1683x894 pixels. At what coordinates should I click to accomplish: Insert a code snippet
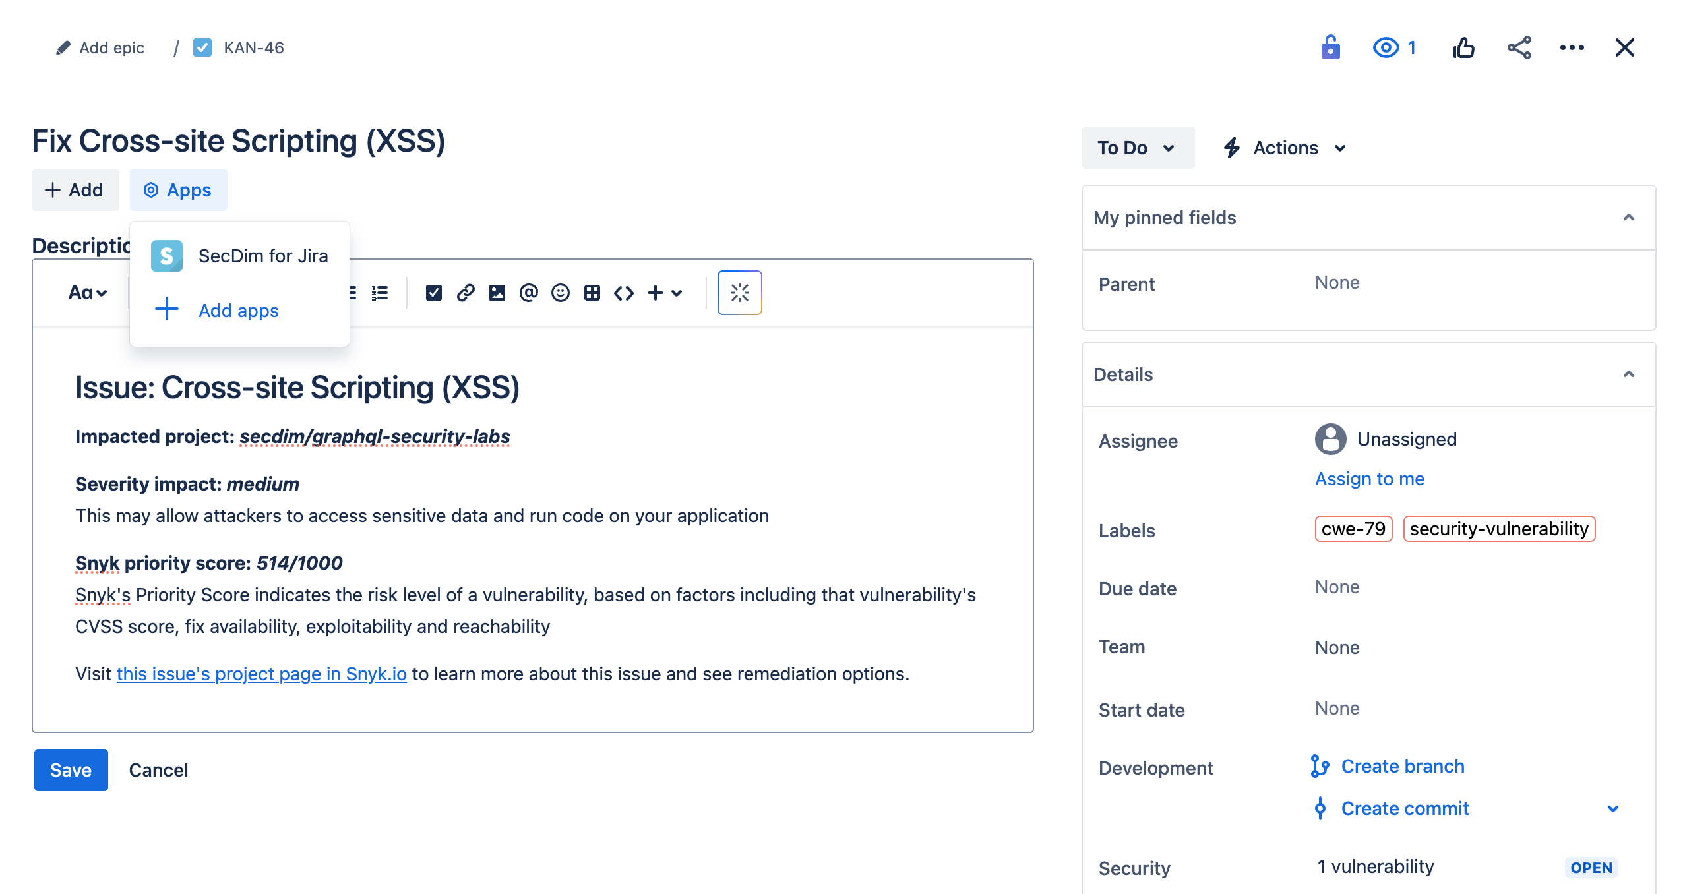pos(623,293)
